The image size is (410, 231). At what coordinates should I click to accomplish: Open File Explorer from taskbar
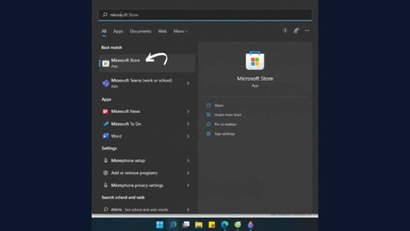(x=199, y=225)
